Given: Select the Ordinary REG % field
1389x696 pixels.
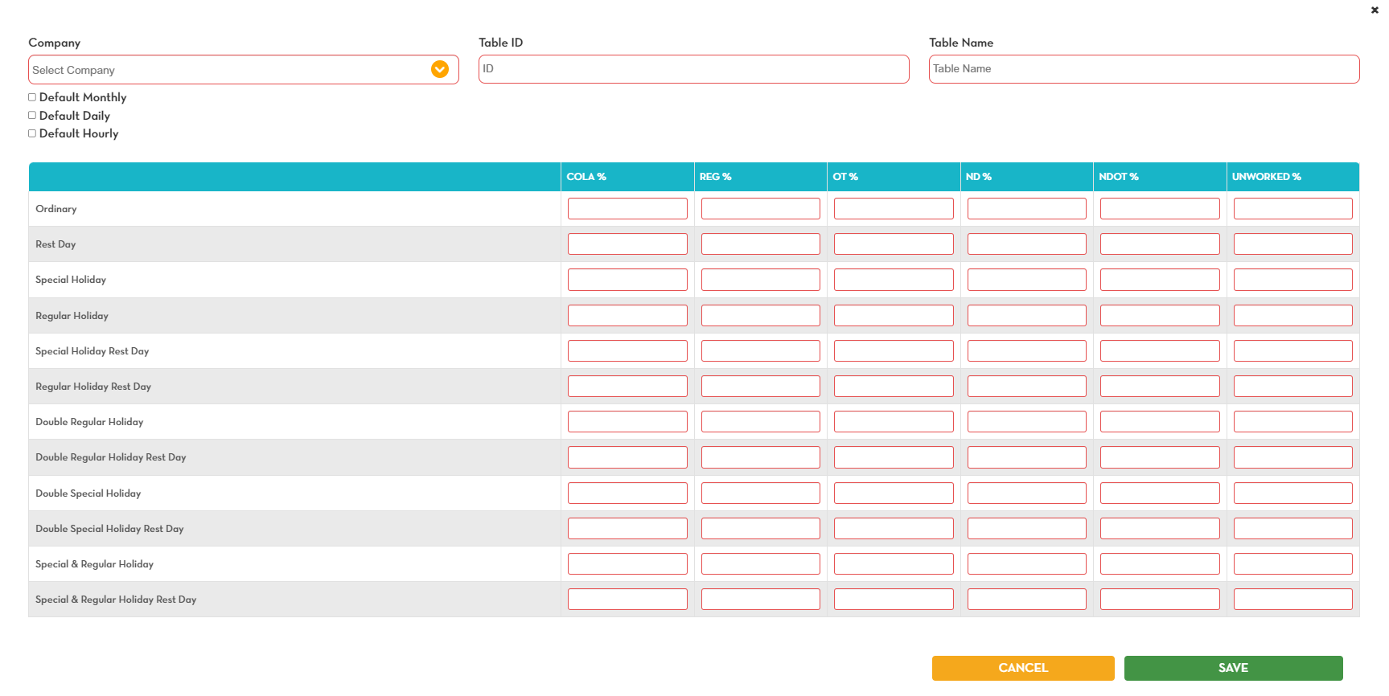Looking at the screenshot, I should [761, 209].
